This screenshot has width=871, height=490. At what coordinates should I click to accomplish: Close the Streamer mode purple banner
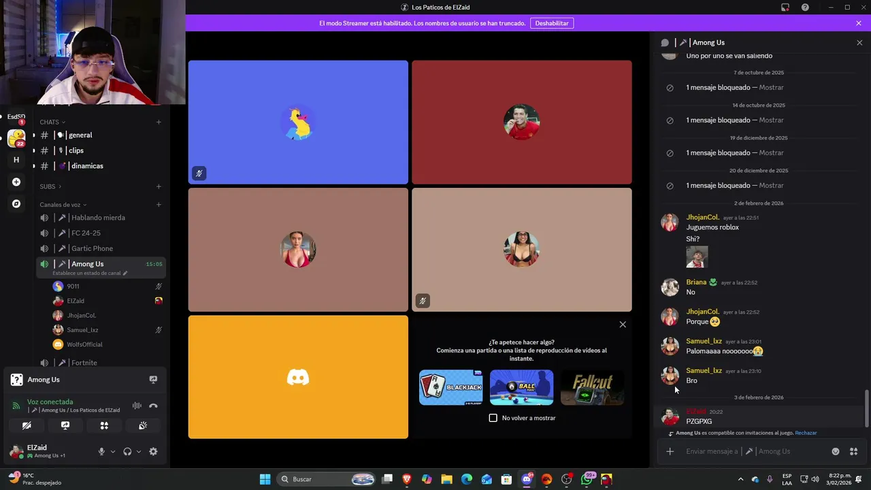tap(859, 23)
